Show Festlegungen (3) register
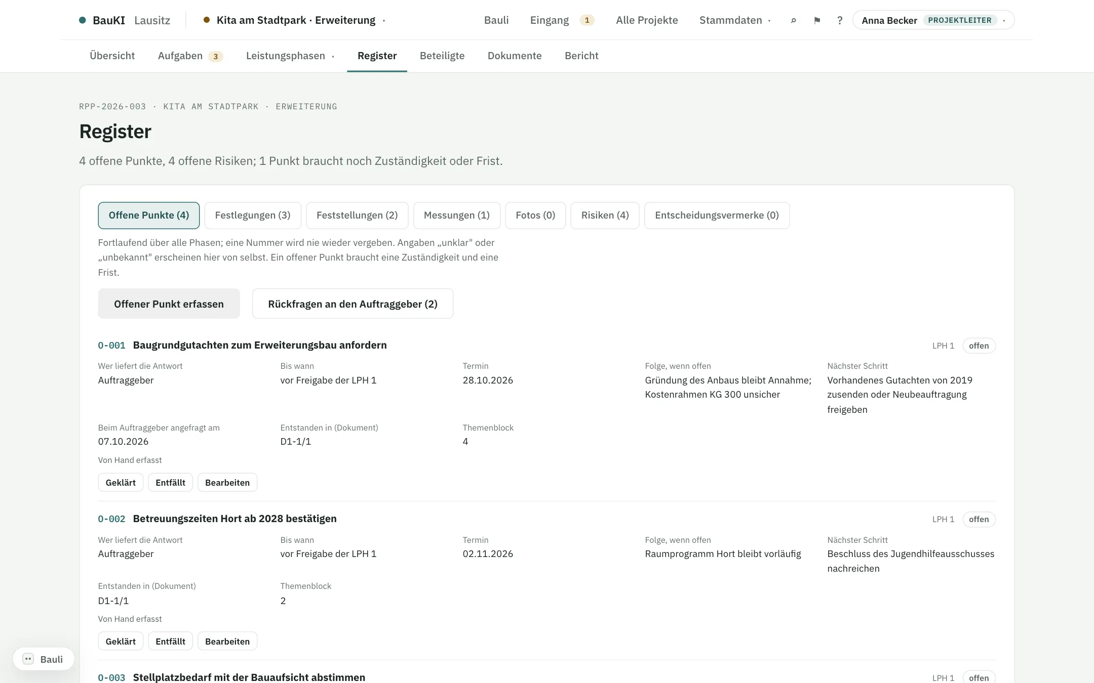1094x683 pixels. click(253, 216)
